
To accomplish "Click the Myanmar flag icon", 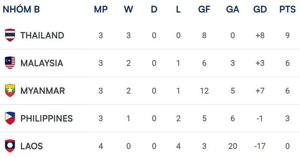I will click(x=10, y=90).
